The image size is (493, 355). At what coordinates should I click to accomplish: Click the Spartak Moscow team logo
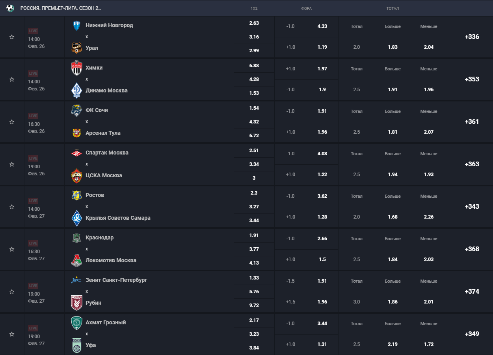pyautogui.click(x=76, y=153)
